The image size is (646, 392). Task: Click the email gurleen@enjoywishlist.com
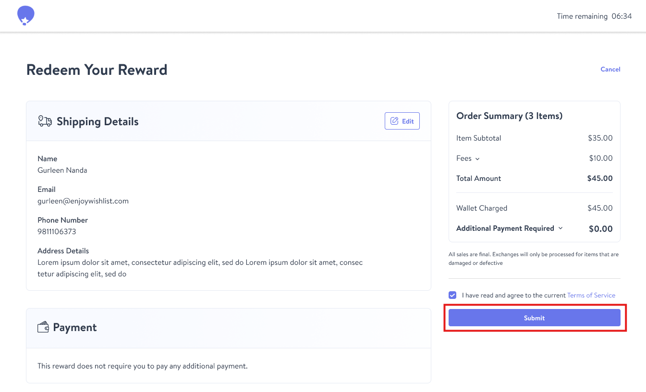(83, 201)
